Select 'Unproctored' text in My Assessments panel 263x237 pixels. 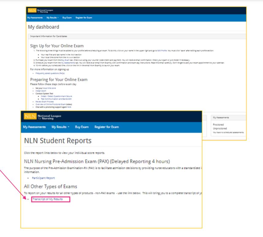220,129
